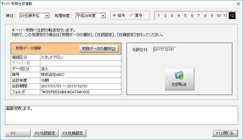Select month 5 in the month selector
This screenshot has width=243, height=140.
[x=185, y=16]
